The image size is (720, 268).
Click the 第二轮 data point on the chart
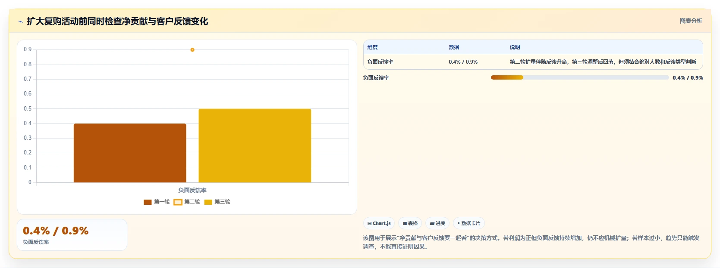pyautogui.click(x=192, y=50)
